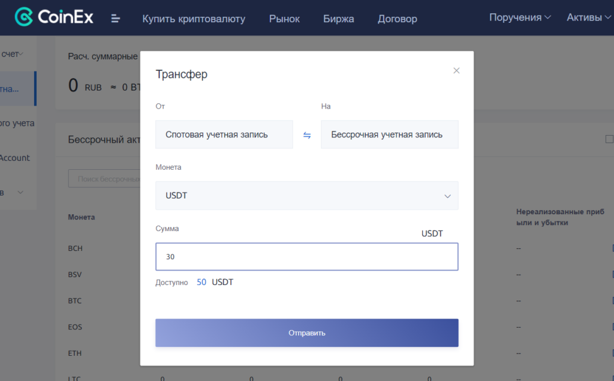Select Margin Account in the sidebar
This screenshot has width=614, height=381.
click(x=15, y=157)
